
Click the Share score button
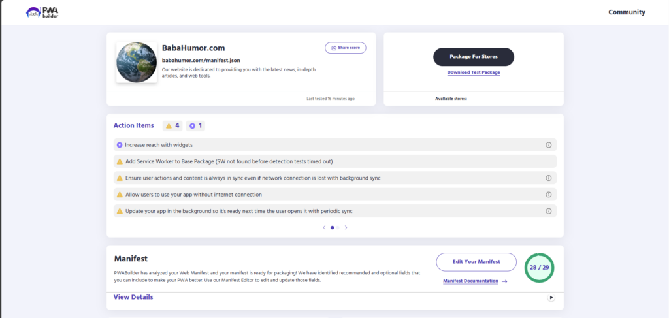(x=346, y=48)
